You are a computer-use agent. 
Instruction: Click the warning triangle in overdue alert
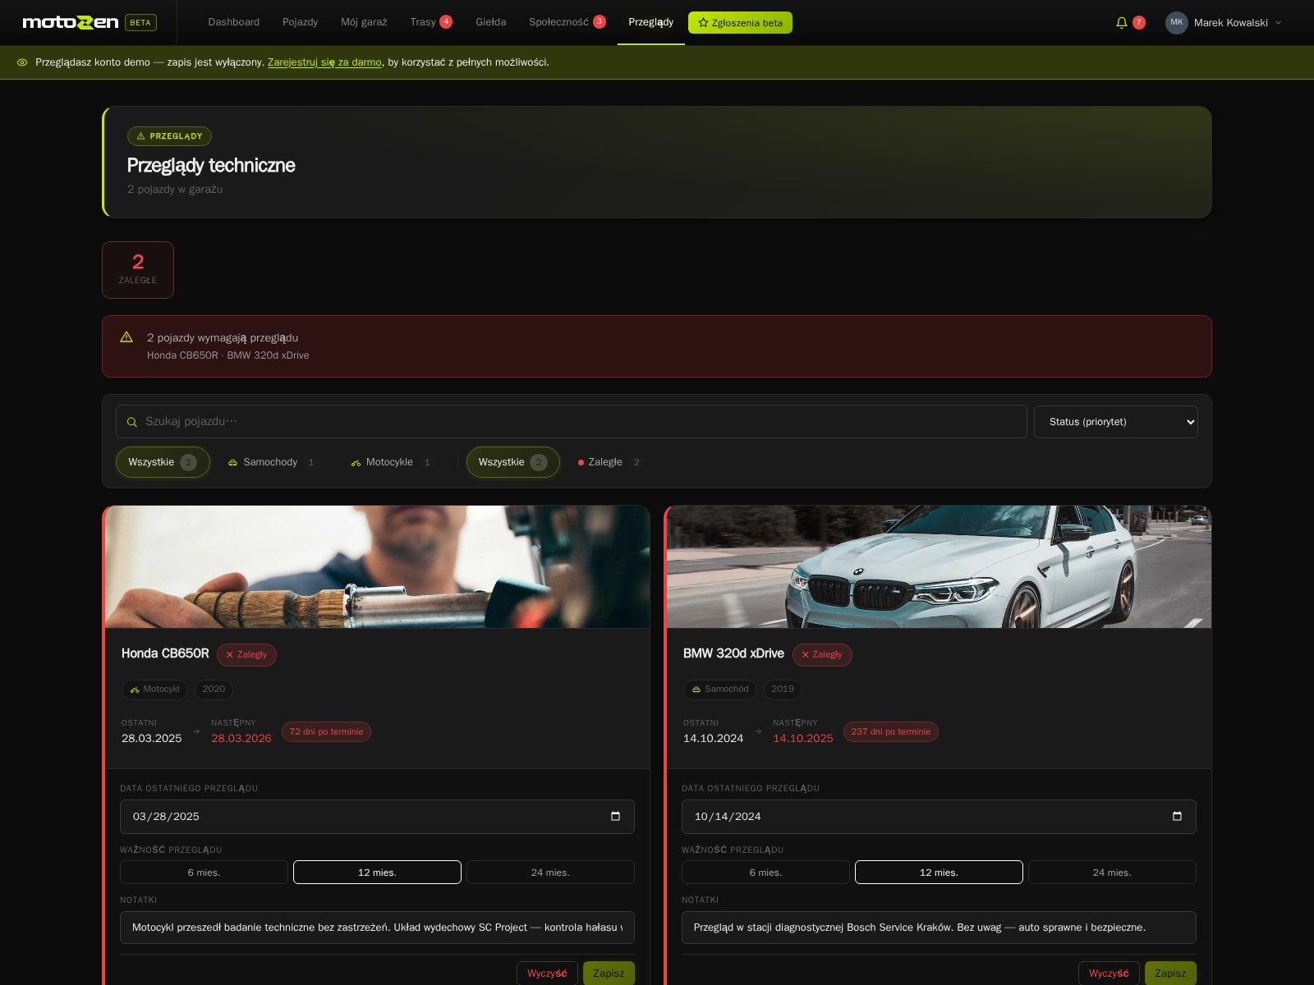pyautogui.click(x=126, y=337)
